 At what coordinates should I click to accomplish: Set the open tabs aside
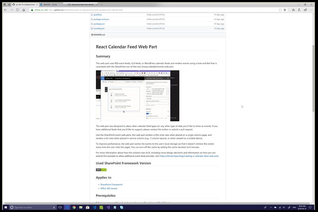click(9, 4)
